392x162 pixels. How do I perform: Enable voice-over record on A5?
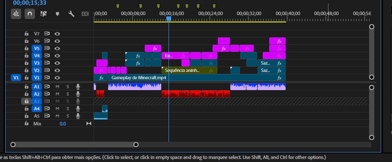click(x=78, y=116)
